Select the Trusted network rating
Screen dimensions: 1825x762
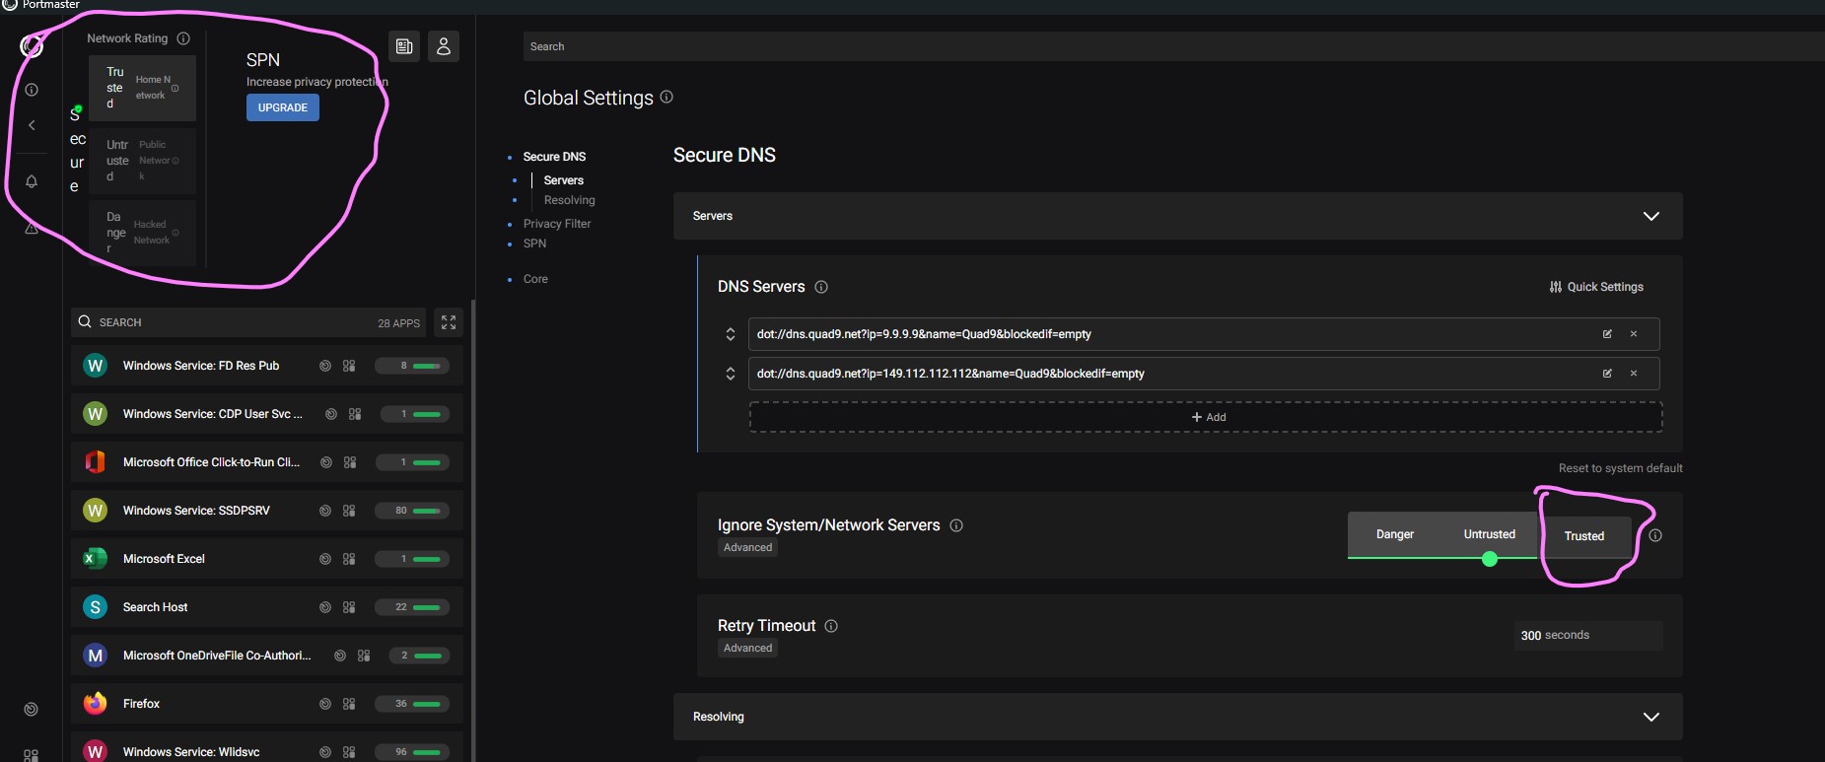[x=142, y=88]
